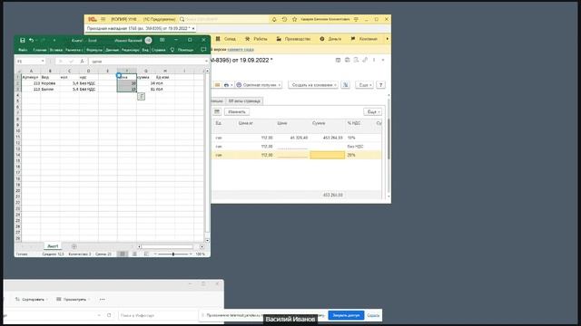Viewport: 581px width, 326px height.
Task: Open the Вид ribbon tab in Excel
Action: [x=145, y=50]
